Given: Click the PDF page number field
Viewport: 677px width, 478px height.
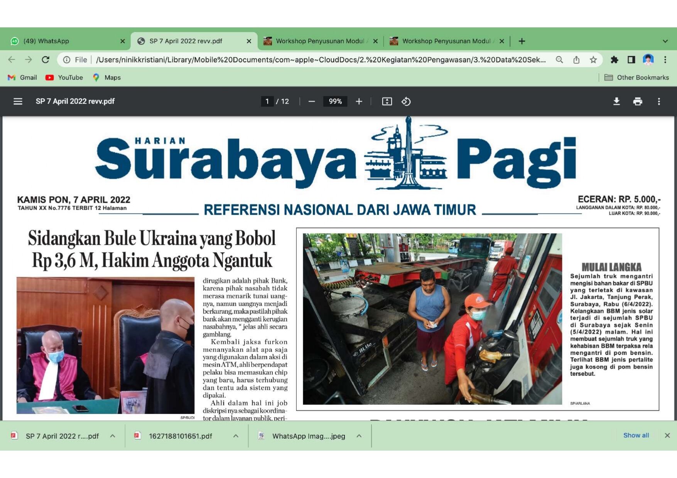Looking at the screenshot, I should click(267, 101).
